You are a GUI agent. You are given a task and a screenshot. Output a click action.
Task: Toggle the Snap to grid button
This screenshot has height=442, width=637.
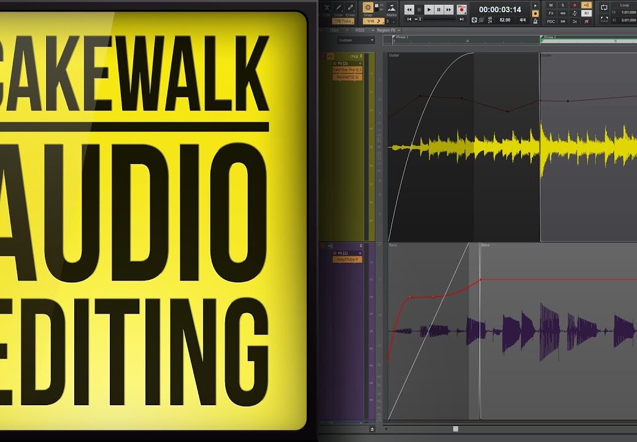pyautogui.click(x=368, y=8)
